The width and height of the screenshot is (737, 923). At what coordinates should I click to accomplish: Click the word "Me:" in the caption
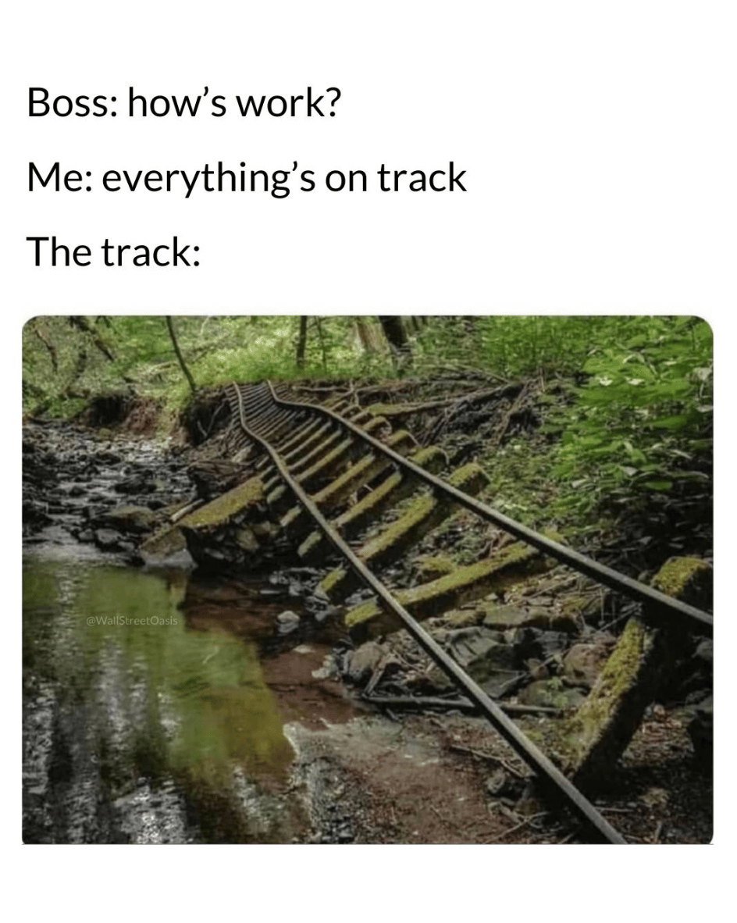point(59,178)
